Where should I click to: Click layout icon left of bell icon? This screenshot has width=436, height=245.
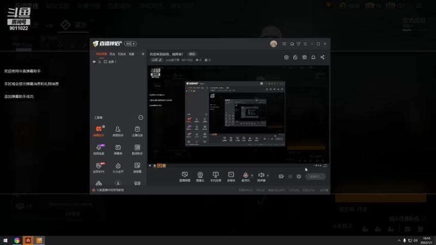pyautogui.click(x=305, y=57)
